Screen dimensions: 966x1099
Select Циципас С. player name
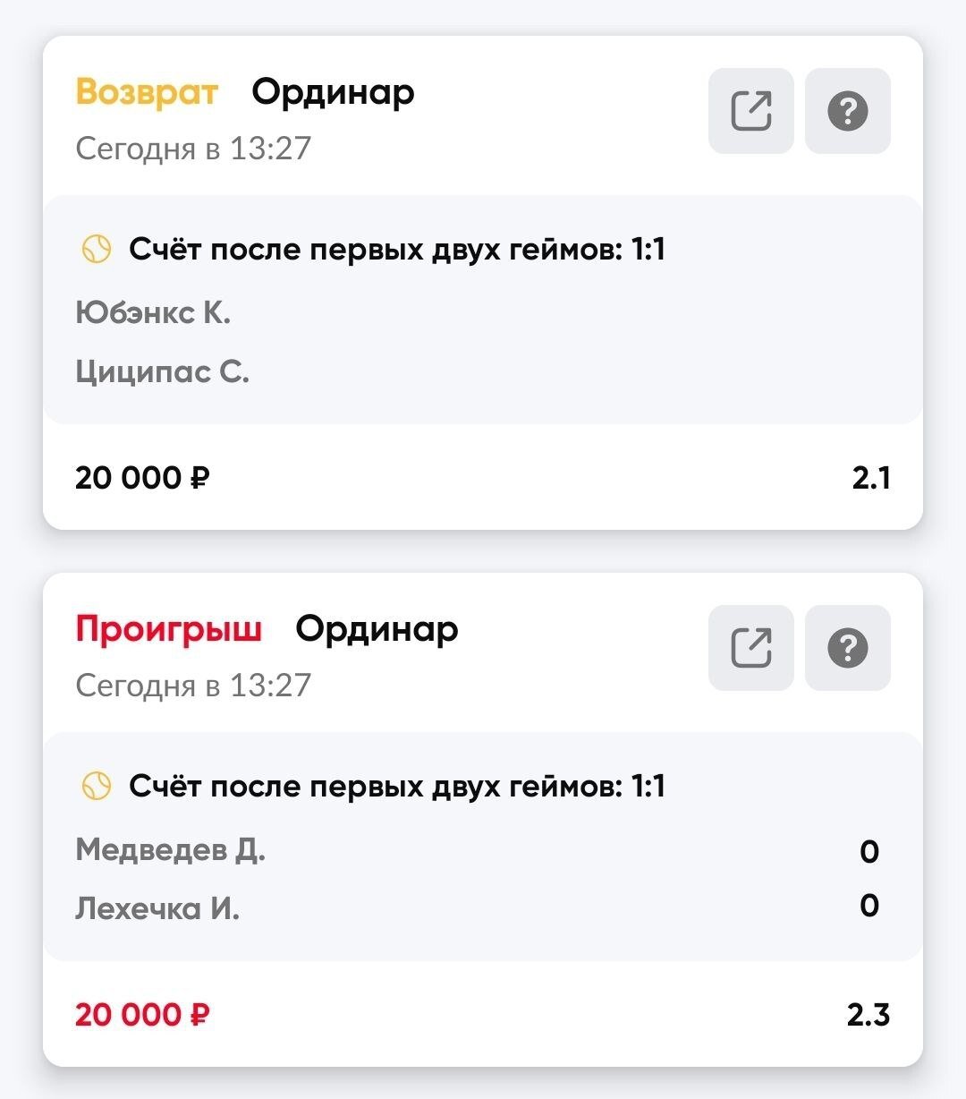click(162, 371)
